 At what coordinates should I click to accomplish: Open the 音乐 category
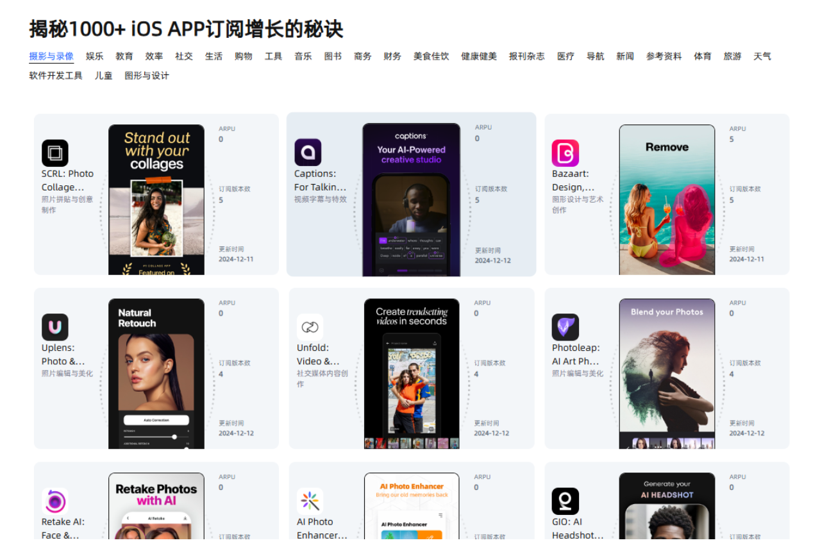[303, 56]
